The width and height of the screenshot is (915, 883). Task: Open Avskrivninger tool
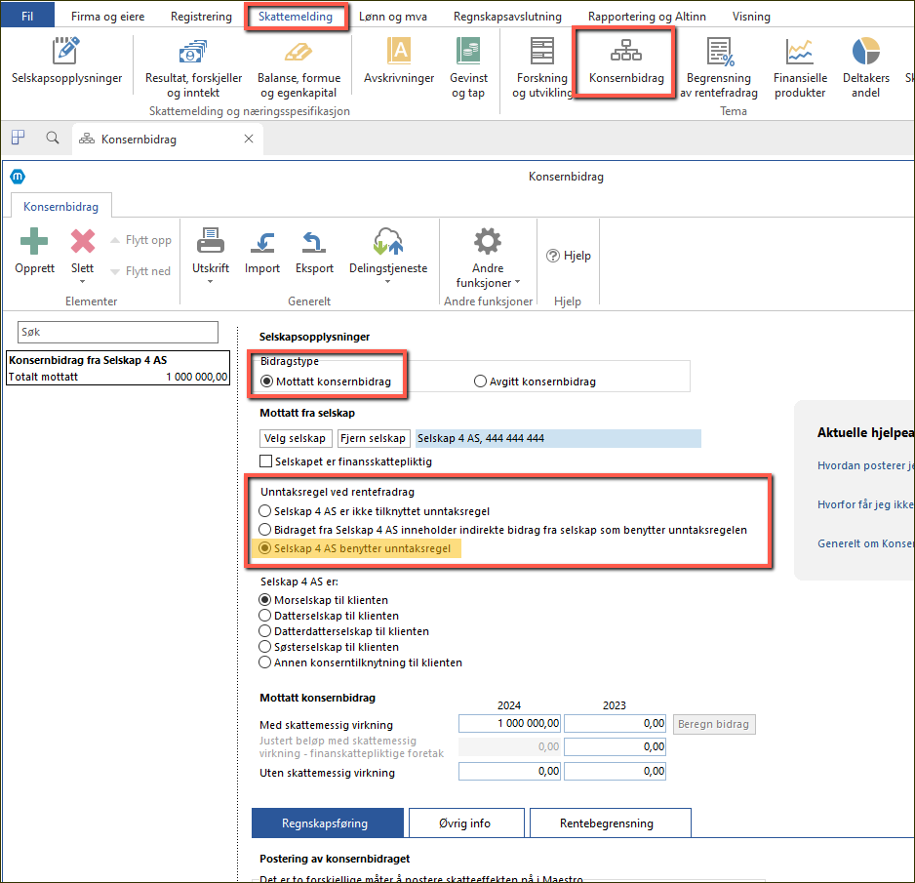pyautogui.click(x=399, y=60)
